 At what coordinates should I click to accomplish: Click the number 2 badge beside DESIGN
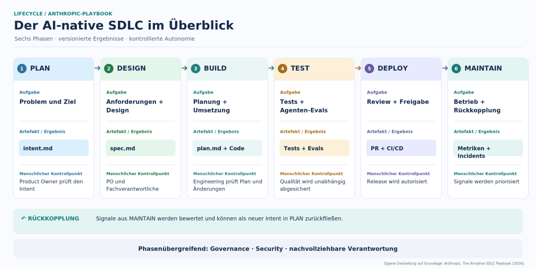coord(109,69)
